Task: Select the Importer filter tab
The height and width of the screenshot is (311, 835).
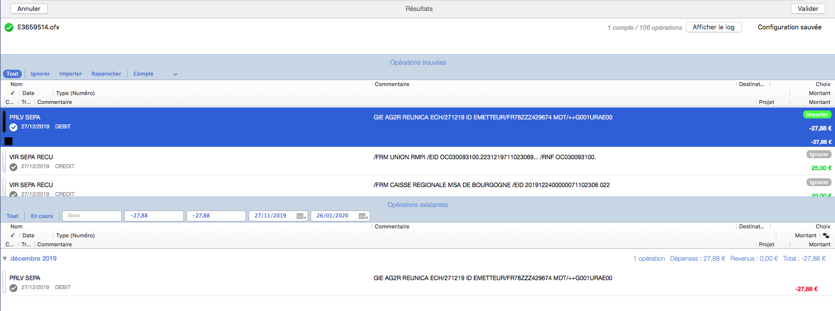Action: (x=71, y=74)
